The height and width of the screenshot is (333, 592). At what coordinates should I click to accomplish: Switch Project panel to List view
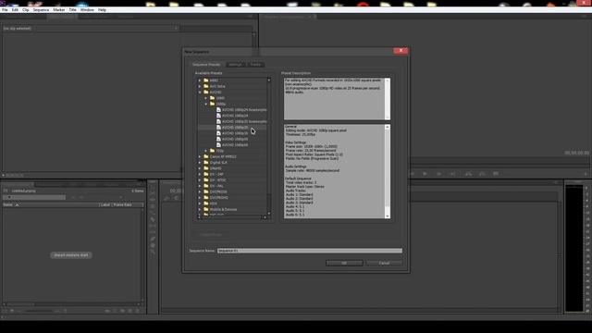(5, 311)
